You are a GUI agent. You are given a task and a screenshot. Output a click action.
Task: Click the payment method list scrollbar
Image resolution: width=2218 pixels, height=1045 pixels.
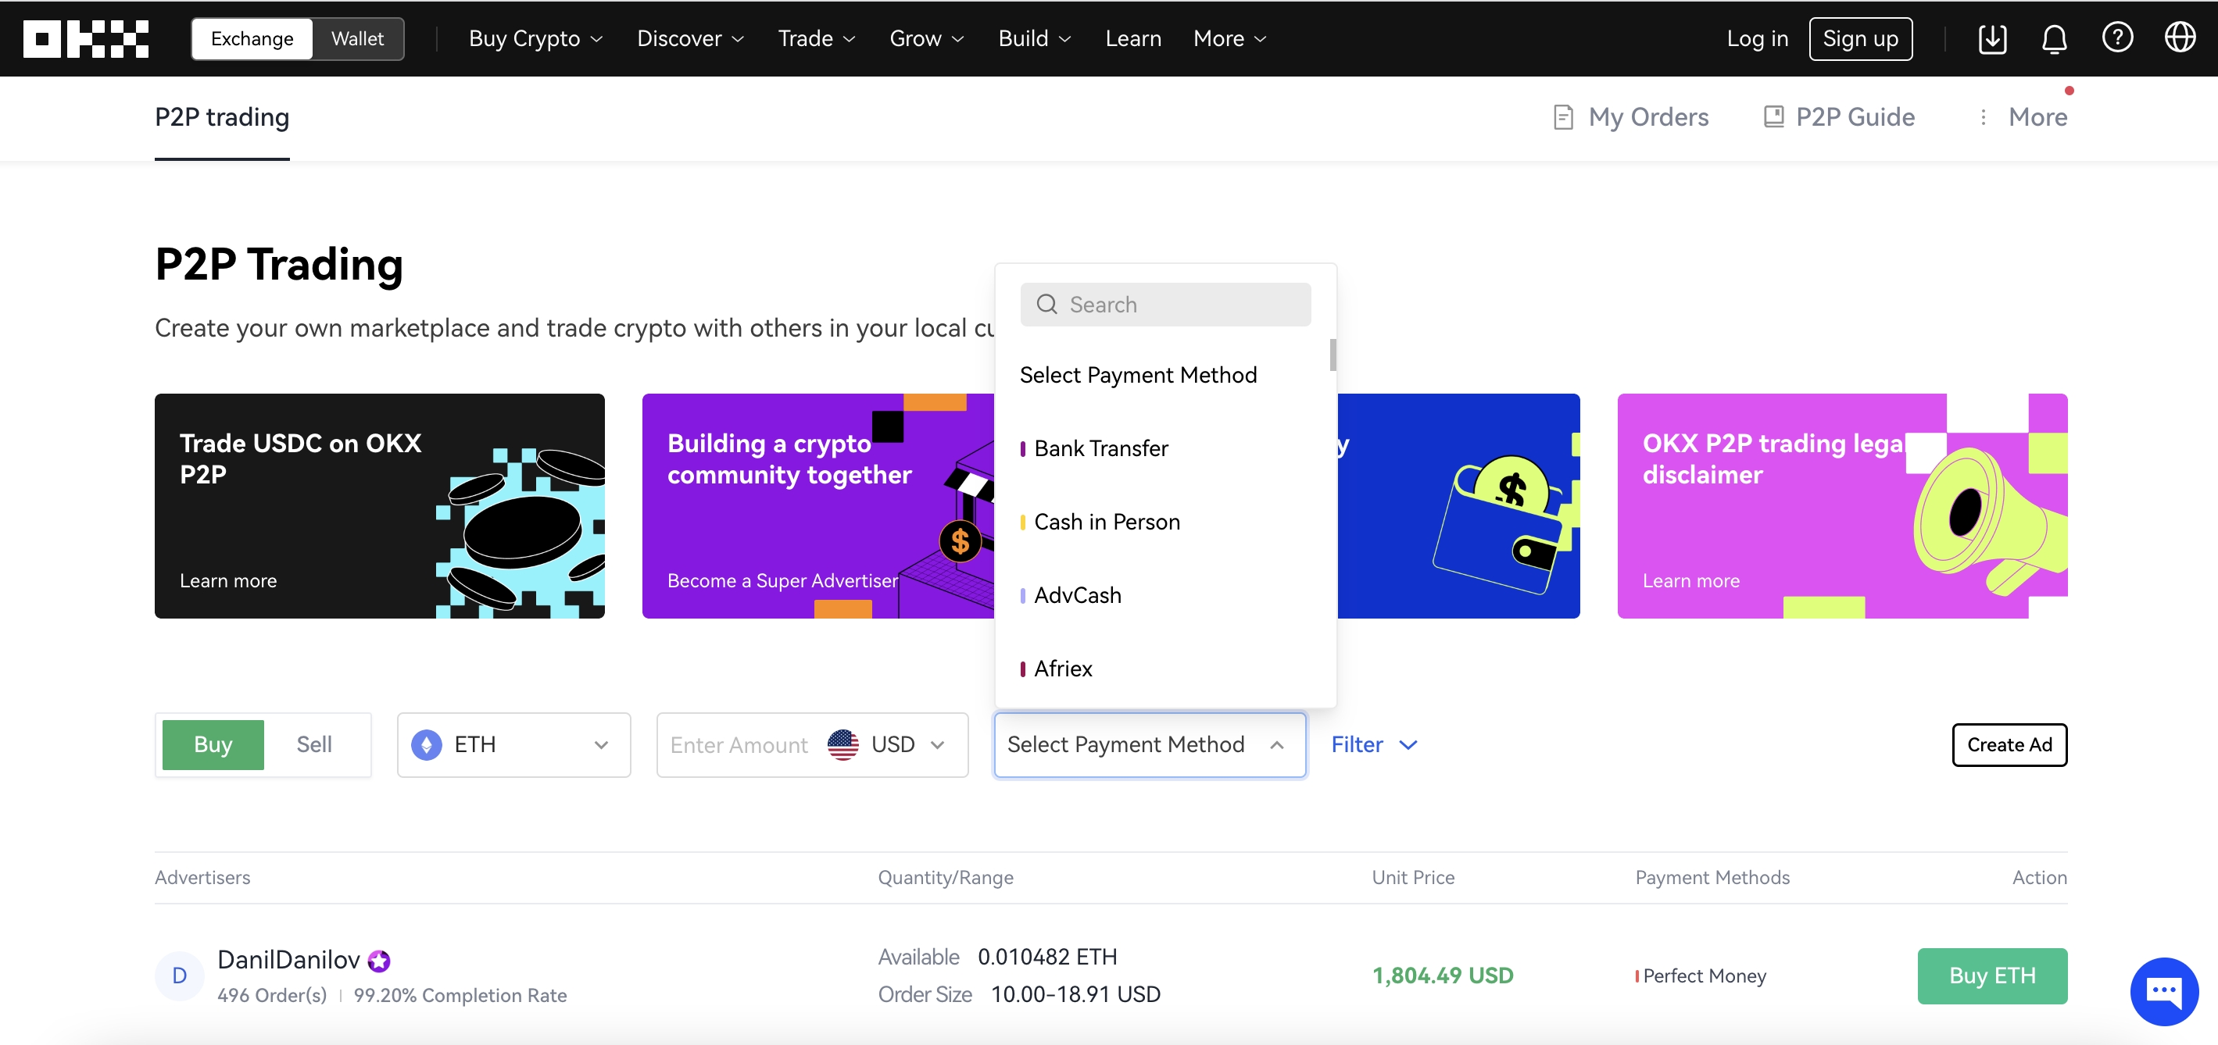pos(1332,355)
